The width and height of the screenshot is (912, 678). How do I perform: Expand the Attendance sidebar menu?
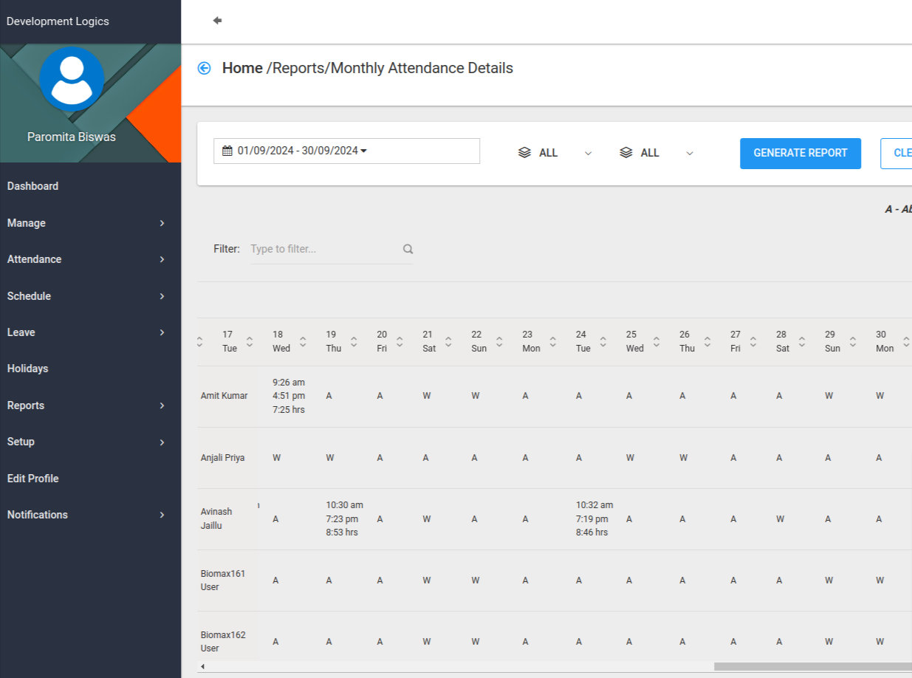pyautogui.click(x=90, y=259)
